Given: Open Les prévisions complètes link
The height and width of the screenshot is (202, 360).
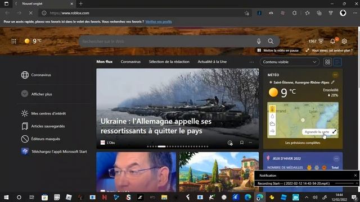Looking at the screenshot, I should 303,143.
